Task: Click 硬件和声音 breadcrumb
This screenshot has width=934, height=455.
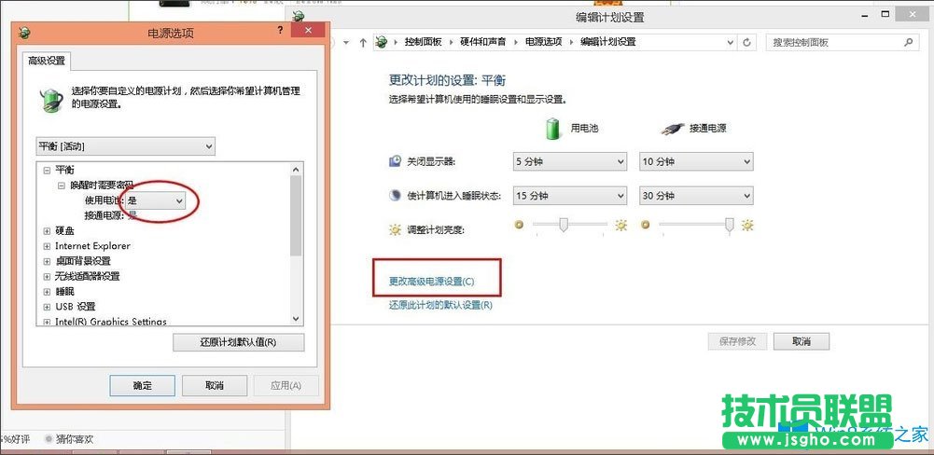Action: click(x=483, y=42)
